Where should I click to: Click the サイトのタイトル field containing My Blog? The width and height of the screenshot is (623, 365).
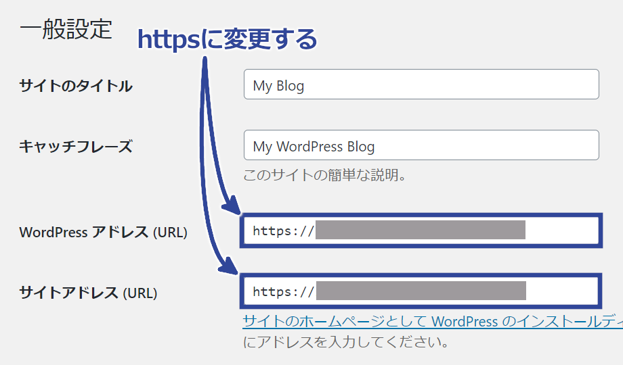(421, 84)
